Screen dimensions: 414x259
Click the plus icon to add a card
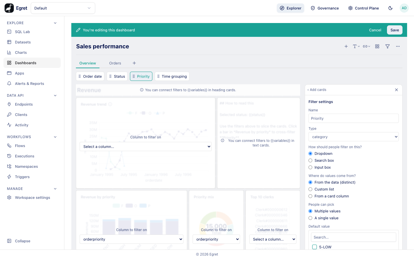346,46
